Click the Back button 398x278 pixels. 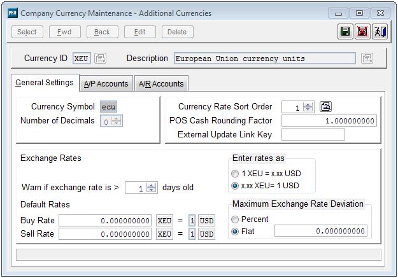tap(103, 32)
